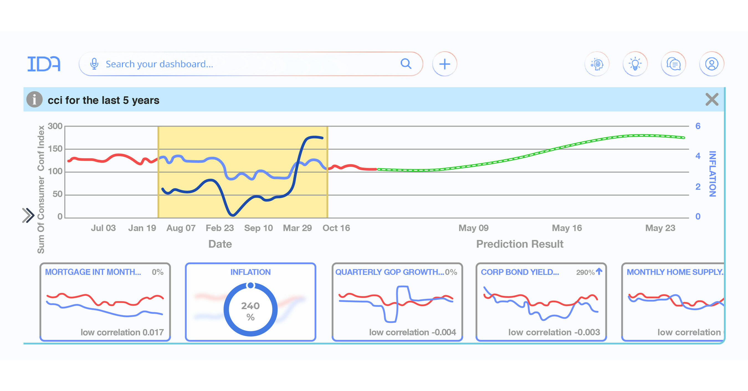
Task: Click the 240% inflation dial knob
Action: tap(251, 285)
